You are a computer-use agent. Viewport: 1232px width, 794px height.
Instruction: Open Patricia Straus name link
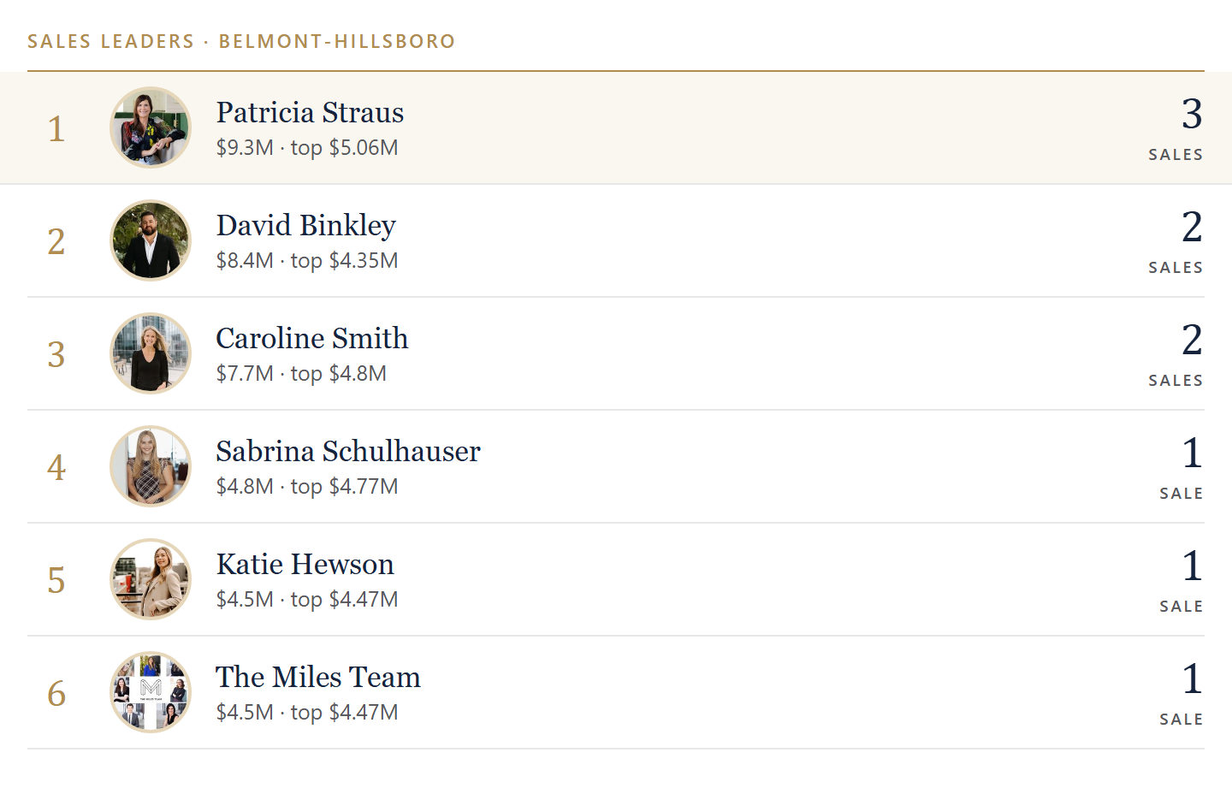pos(310,112)
